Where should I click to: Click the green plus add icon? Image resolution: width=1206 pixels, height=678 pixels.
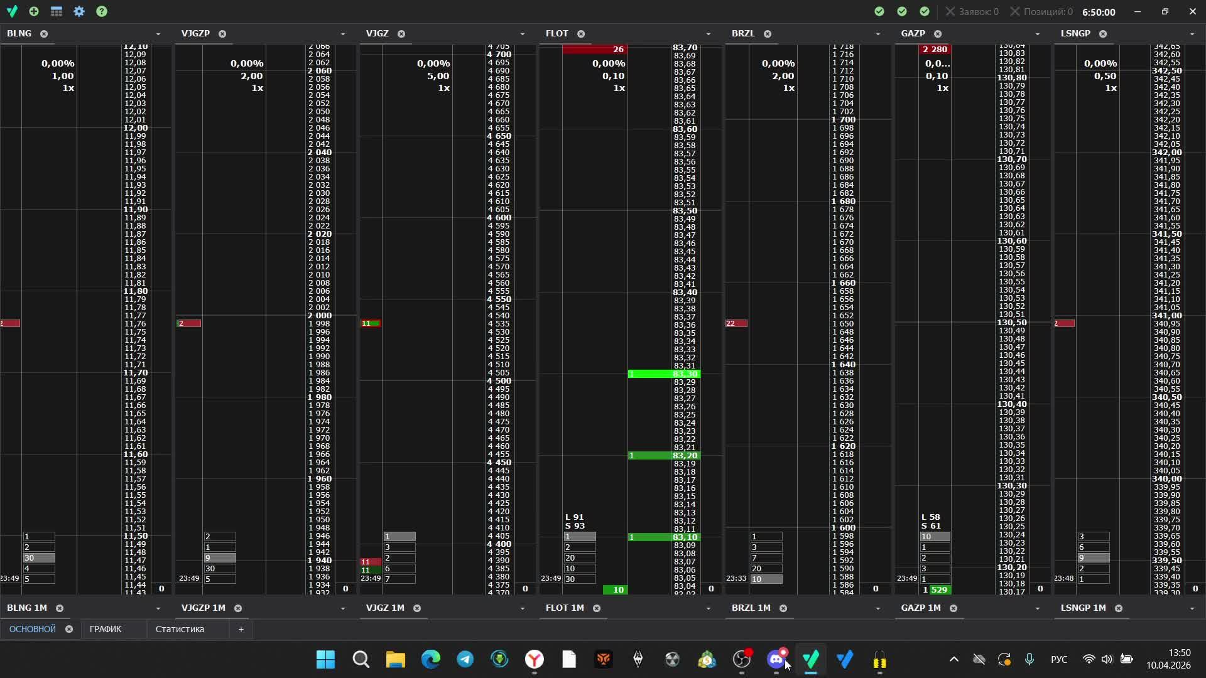point(34,11)
